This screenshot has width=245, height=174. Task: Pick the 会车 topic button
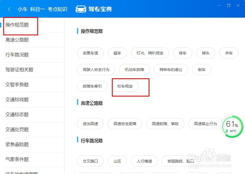[229, 53]
